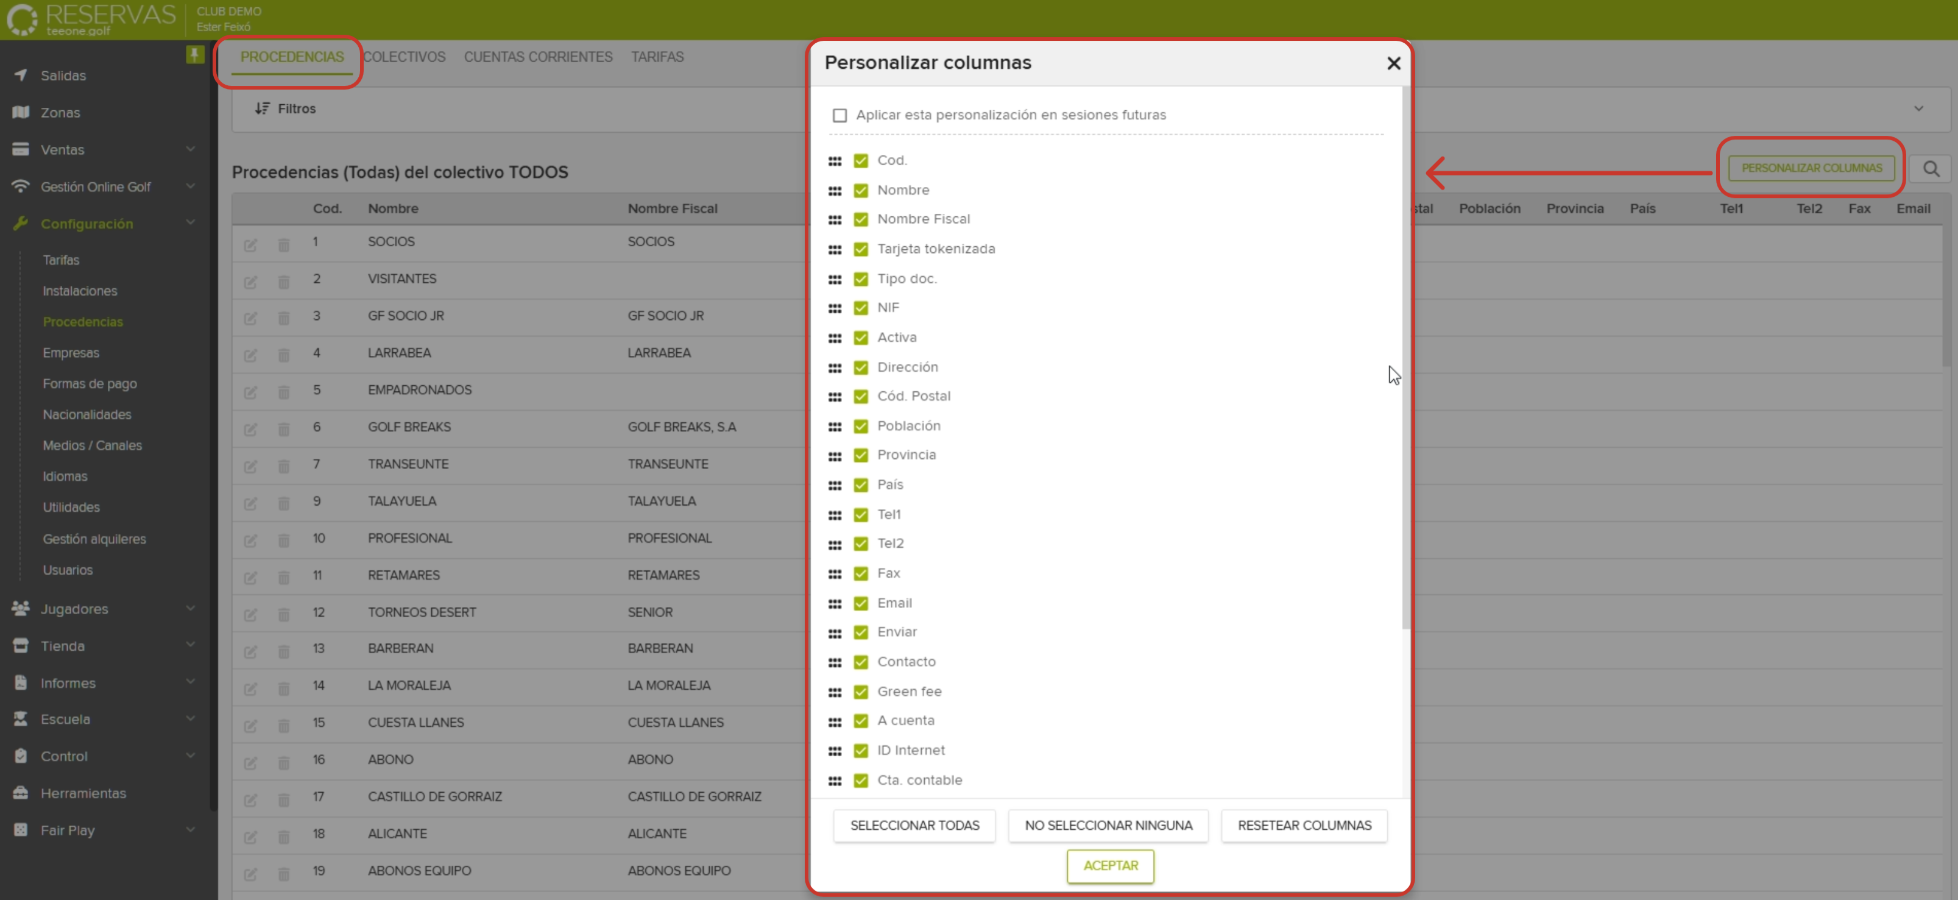Click the Informes document icon
The image size is (1958, 900).
(x=21, y=682)
